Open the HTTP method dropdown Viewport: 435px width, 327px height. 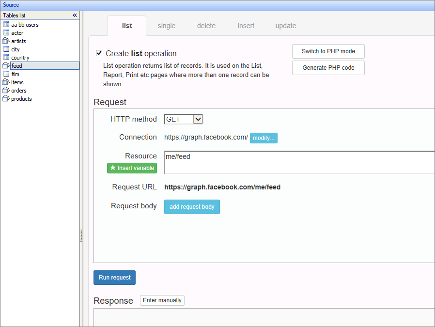tap(184, 119)
